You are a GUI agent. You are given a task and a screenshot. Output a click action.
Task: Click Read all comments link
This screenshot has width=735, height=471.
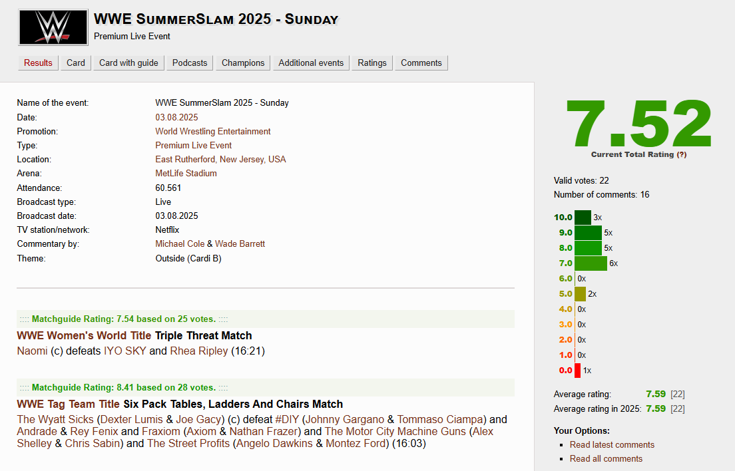606,459
